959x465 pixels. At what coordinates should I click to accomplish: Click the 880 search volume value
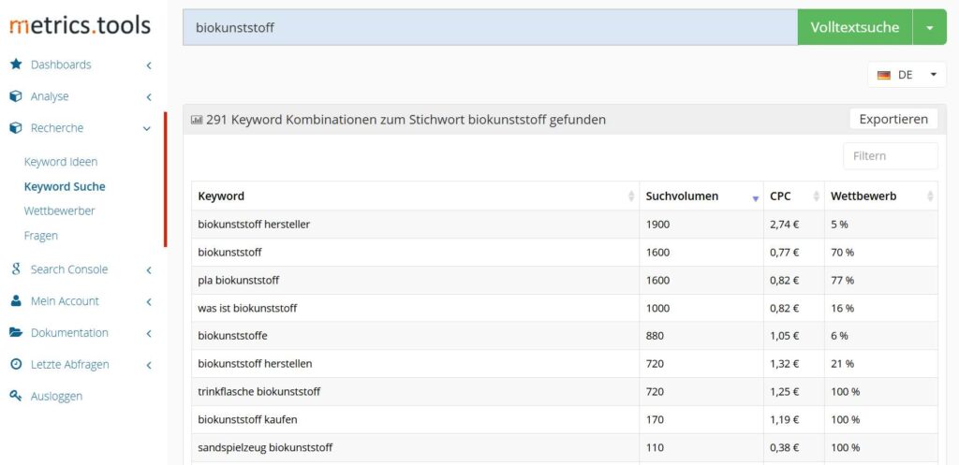click(x=655, y=336)
